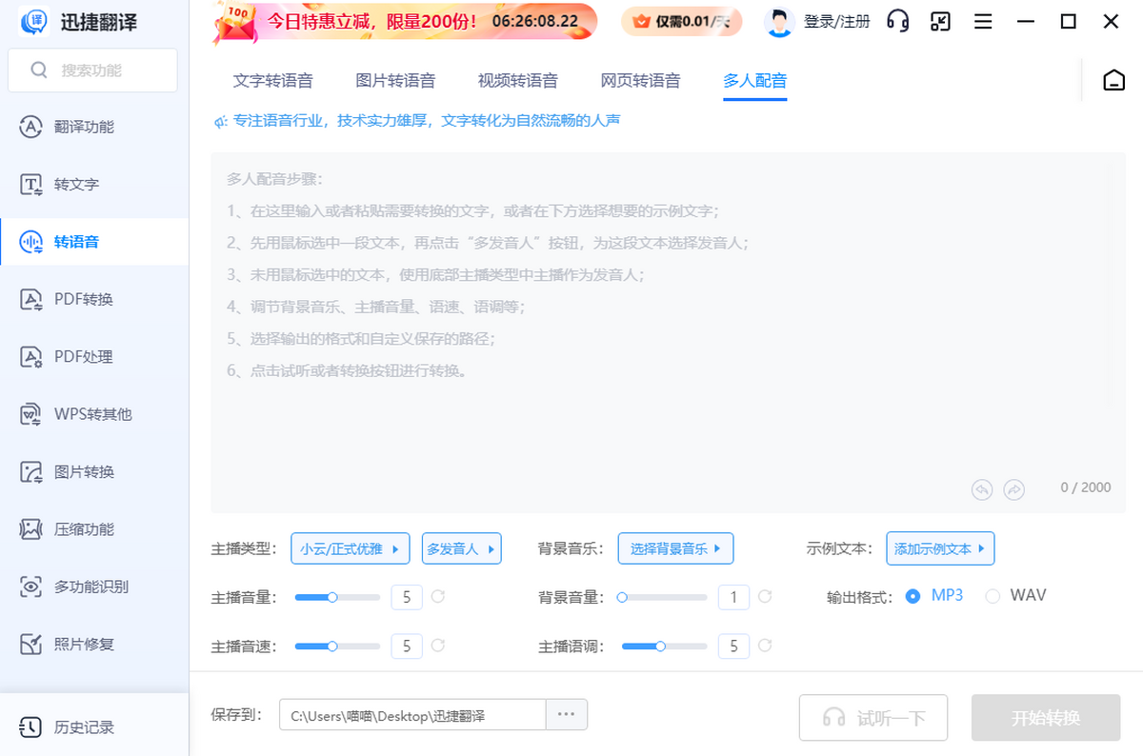The width and height of the screenshot is (1143, 756).
Task: Click the 迅捷翻译 app logo icon
Action: (x=35, y=21)
